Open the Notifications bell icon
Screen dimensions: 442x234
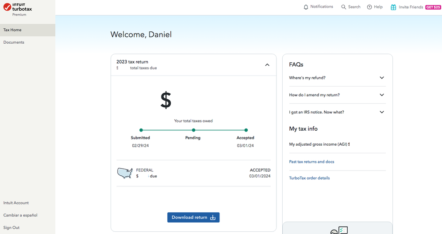pyautogui.click(x=306, y=7)
